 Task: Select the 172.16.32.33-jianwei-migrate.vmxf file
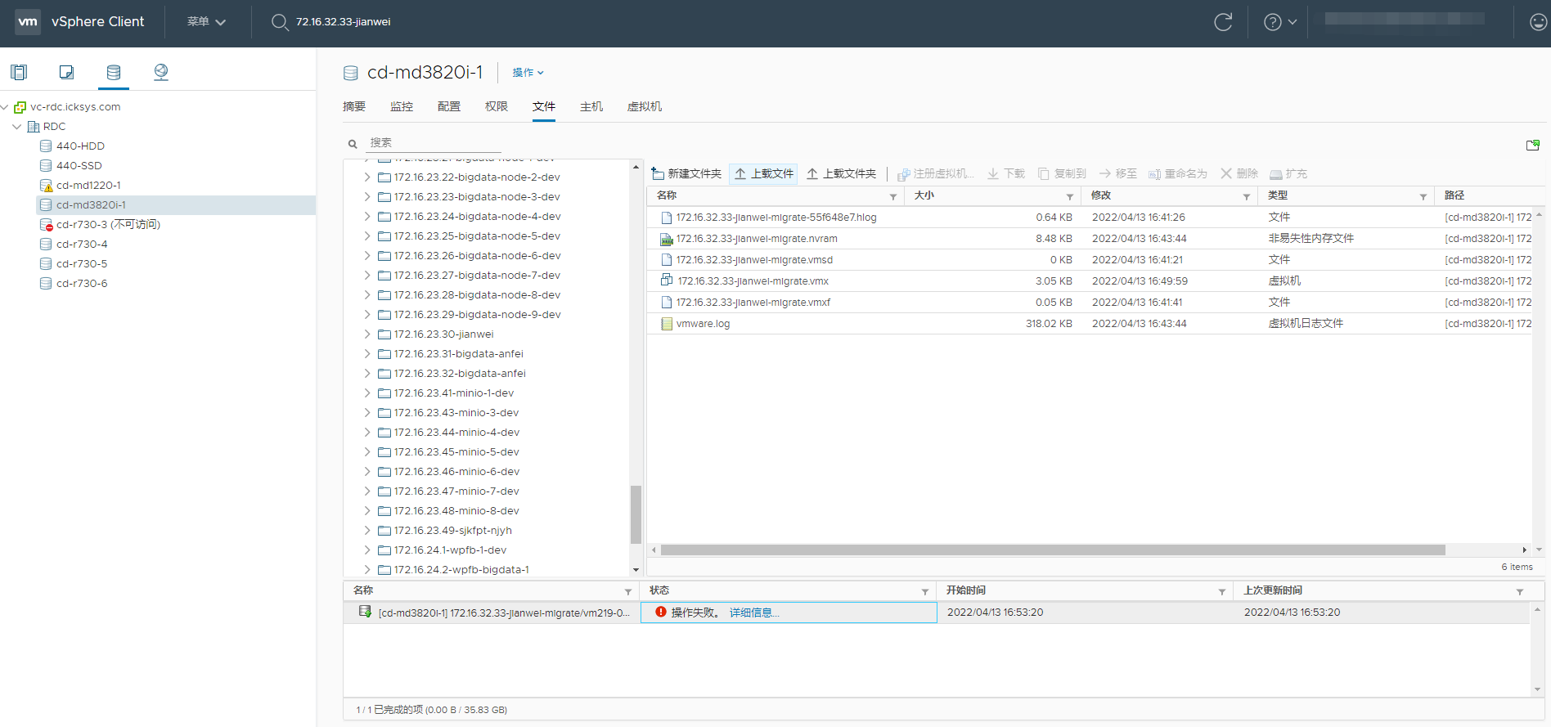tap(753, 303)
